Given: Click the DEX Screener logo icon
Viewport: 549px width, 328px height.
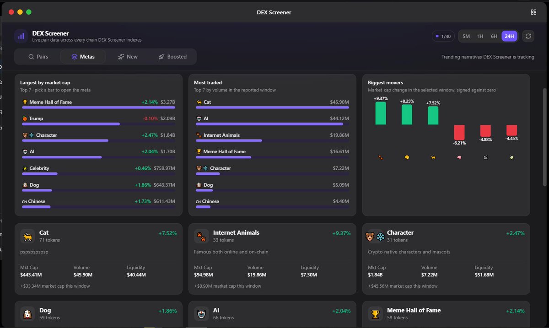Looking at the screenshot, I should click(x=21, y=36).
